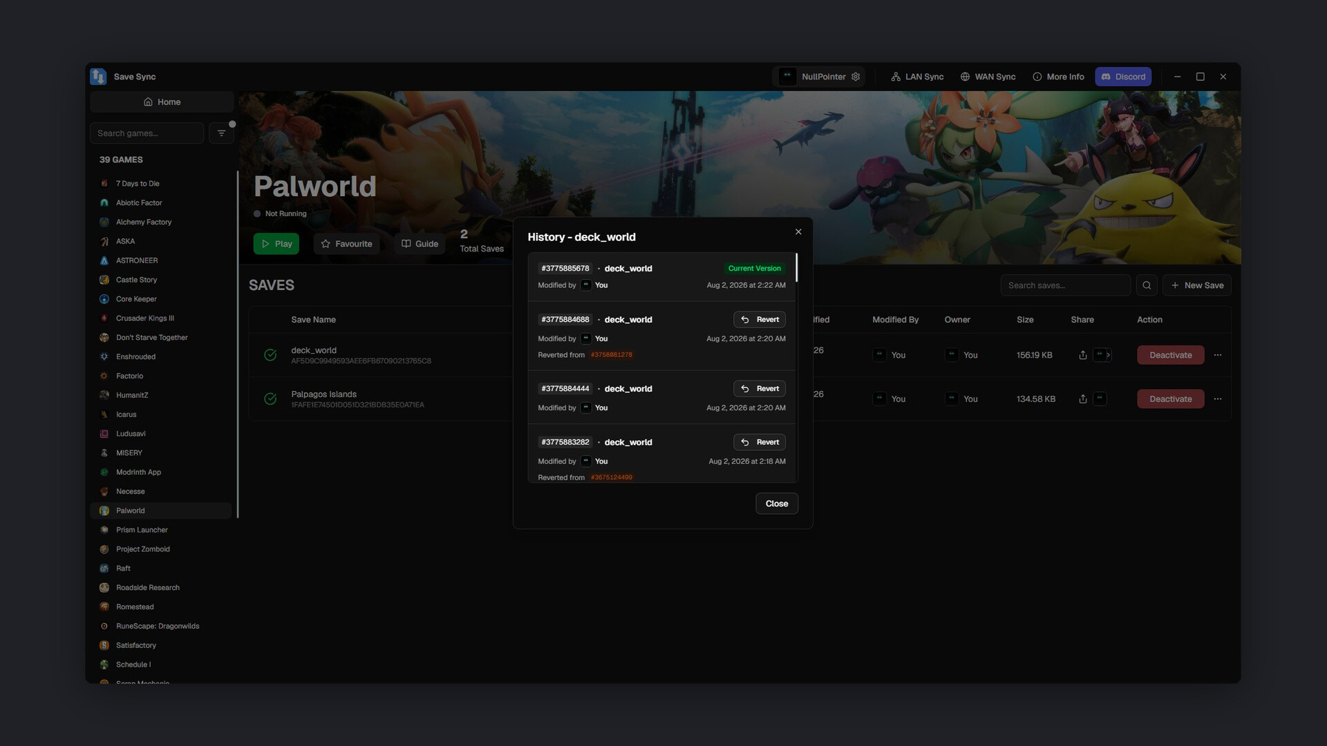Click the Crusader Kings III game icon

[104, 319]
